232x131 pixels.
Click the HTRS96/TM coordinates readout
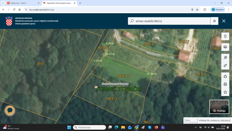tap(215, 121)
